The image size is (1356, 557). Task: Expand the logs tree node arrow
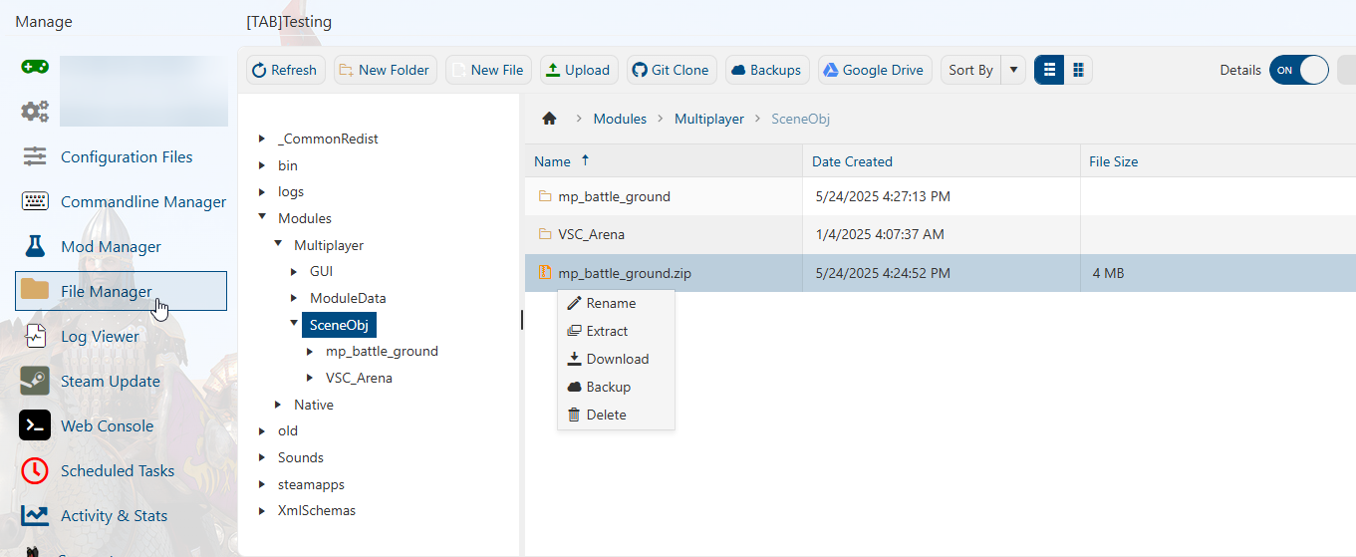(262, 191)
